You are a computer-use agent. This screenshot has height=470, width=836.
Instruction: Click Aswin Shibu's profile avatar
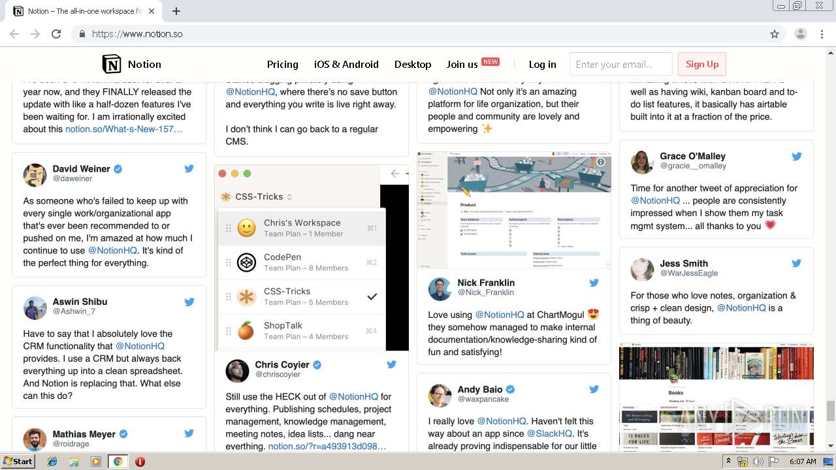click(35, 308)
